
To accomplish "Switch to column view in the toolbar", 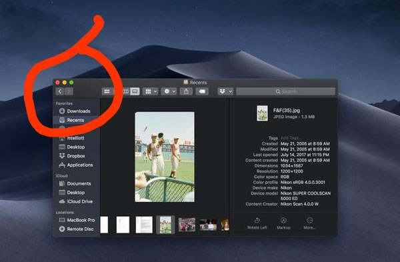I will tap(125, 91).
